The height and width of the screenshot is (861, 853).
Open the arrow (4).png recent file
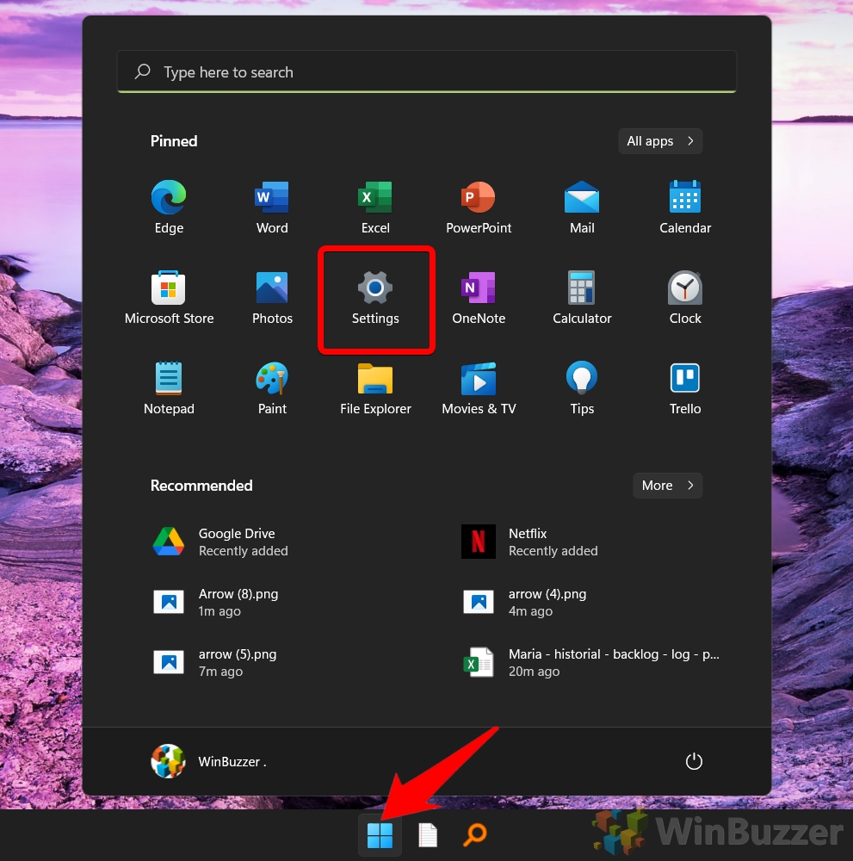524,603
